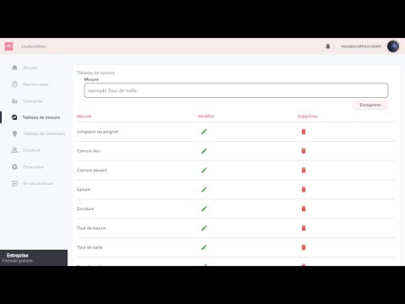Select Tableau de mesure menu item

click(x=41, y=117)
